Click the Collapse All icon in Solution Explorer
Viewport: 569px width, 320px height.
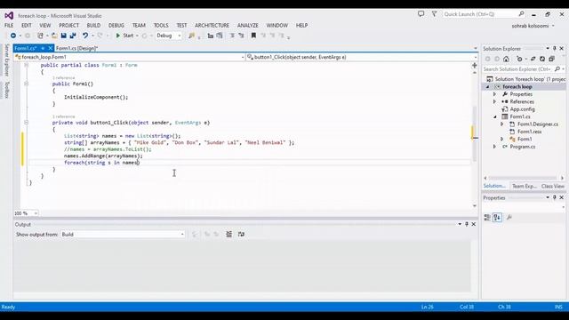pos(551,59)
